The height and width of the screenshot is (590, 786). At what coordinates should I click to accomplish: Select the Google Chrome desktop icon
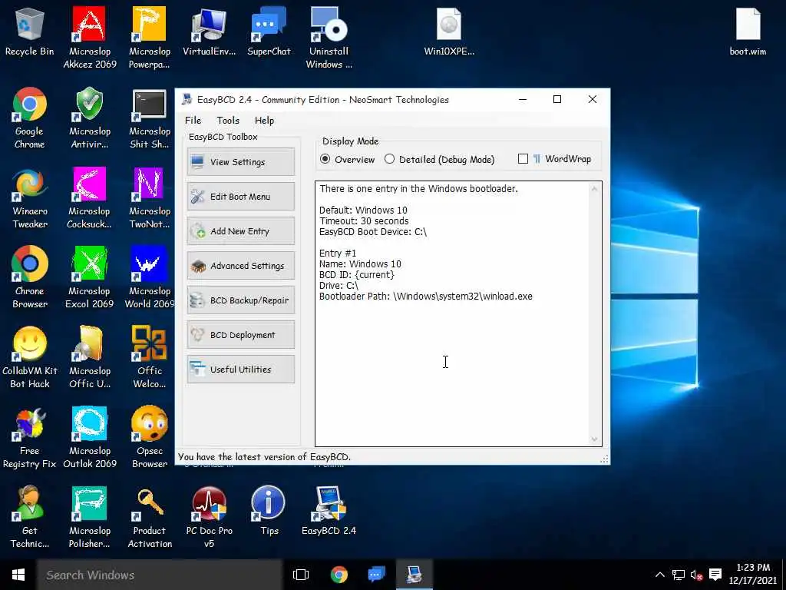tap(30, 118)
